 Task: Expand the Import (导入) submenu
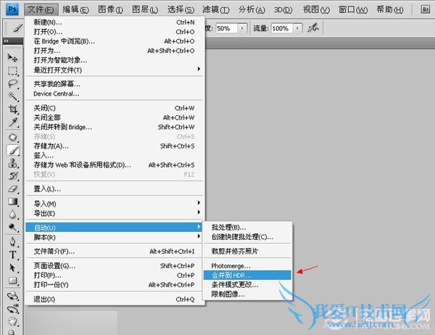pos(115,204)
